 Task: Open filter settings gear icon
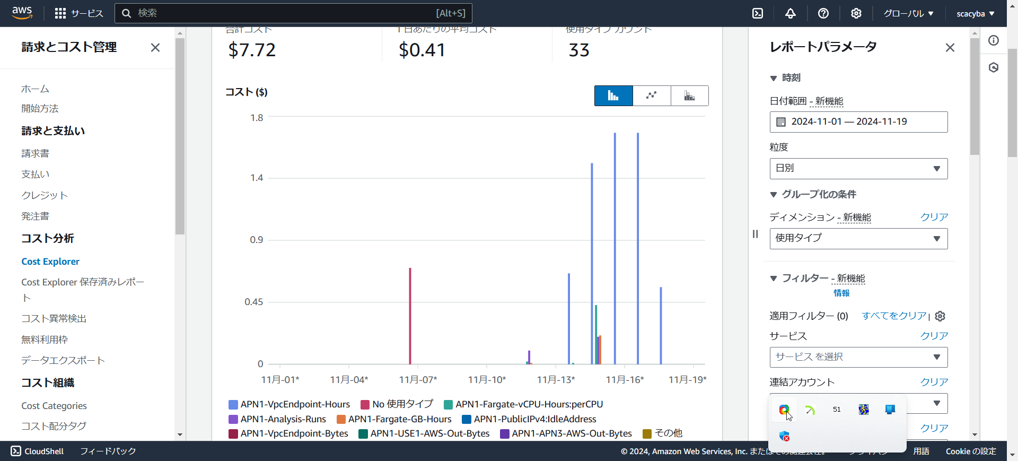click(940, 316)
